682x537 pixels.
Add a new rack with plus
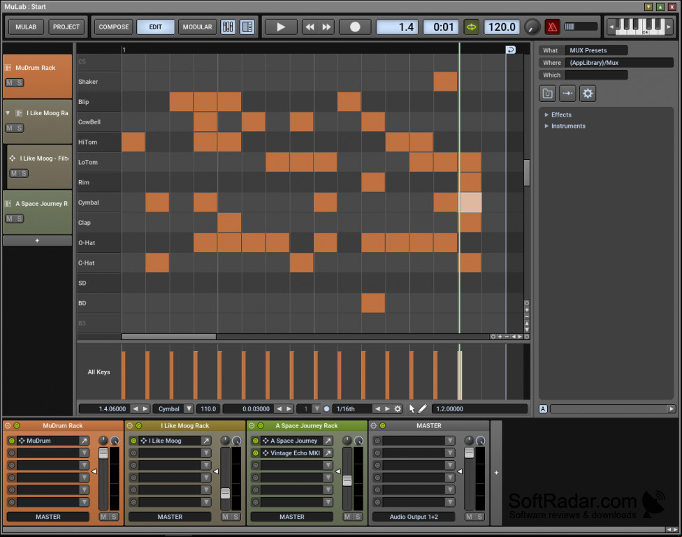496,473
